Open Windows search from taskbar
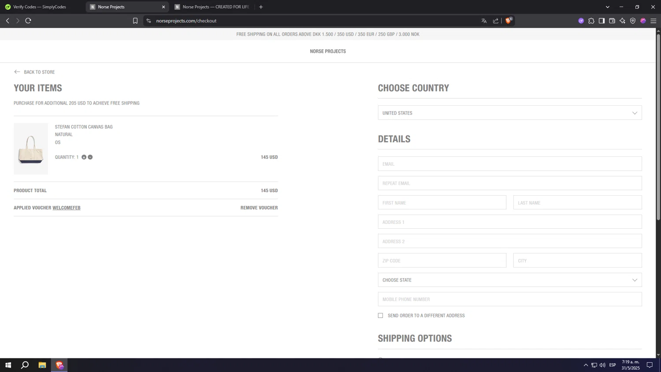The height and width of the screenshot is (372, 661). pyautogui.click(x=25, y=365)
